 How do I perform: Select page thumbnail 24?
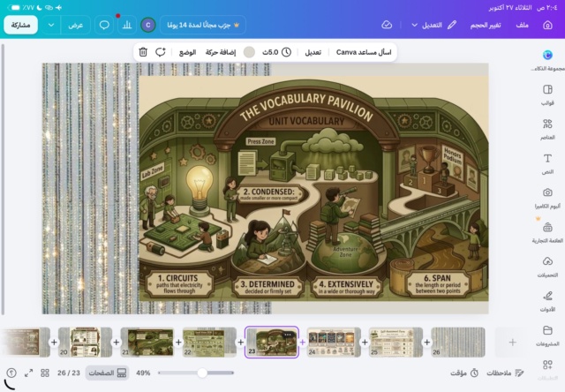pyautogui.click(x=334, y=342)
